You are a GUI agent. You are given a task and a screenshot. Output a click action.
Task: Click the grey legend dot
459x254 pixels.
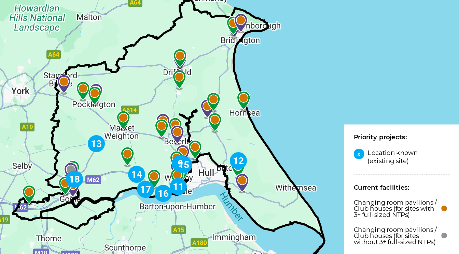tap(444, 236)
